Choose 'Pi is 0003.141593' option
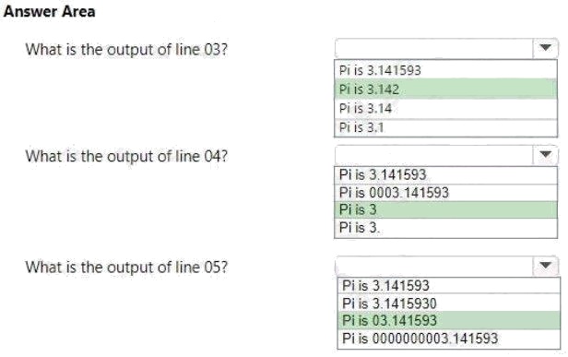Viewport: 568px width, 357px height. [x=445, y=193]
